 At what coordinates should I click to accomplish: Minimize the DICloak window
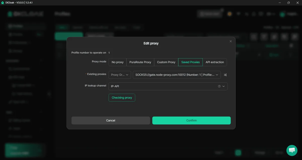(x=280, y=3)
